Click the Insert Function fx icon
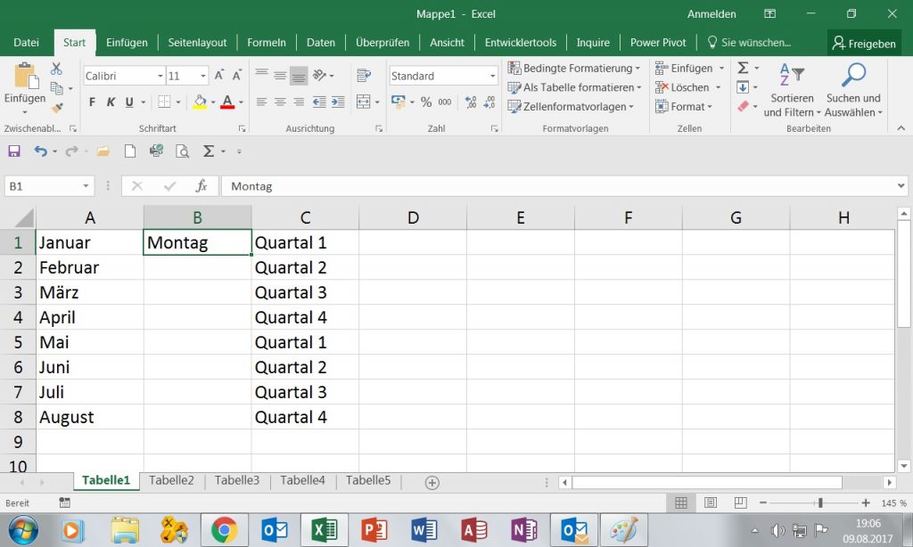Screen dimensions: 913x547 201,186
